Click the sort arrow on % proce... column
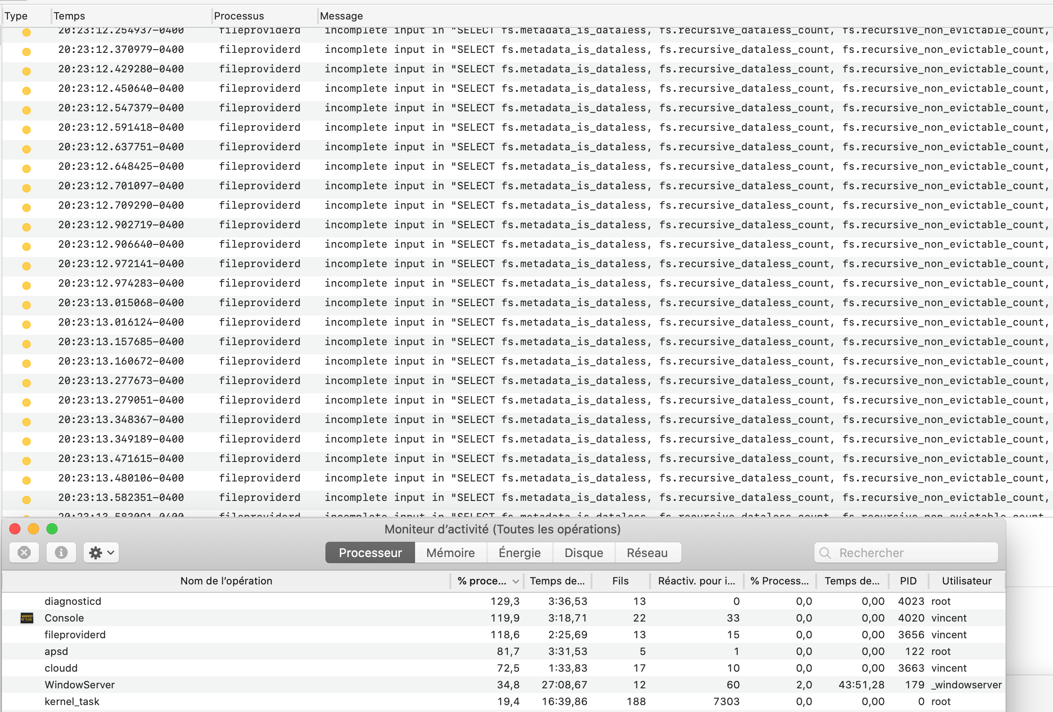 515,581
